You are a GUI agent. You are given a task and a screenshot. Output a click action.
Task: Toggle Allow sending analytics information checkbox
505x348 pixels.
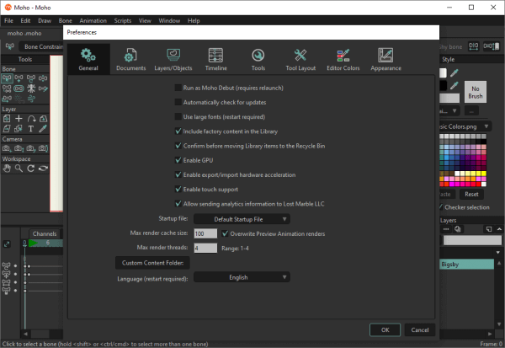pyautogui.click(x=178, y=204)
